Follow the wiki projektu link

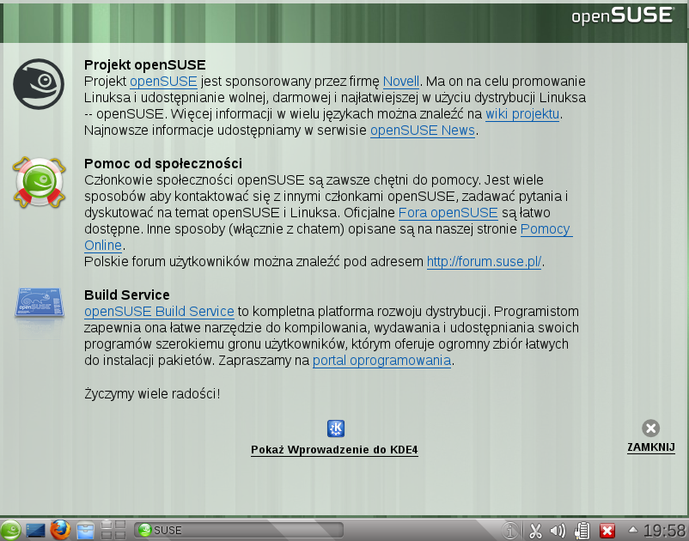coord(522,114)
